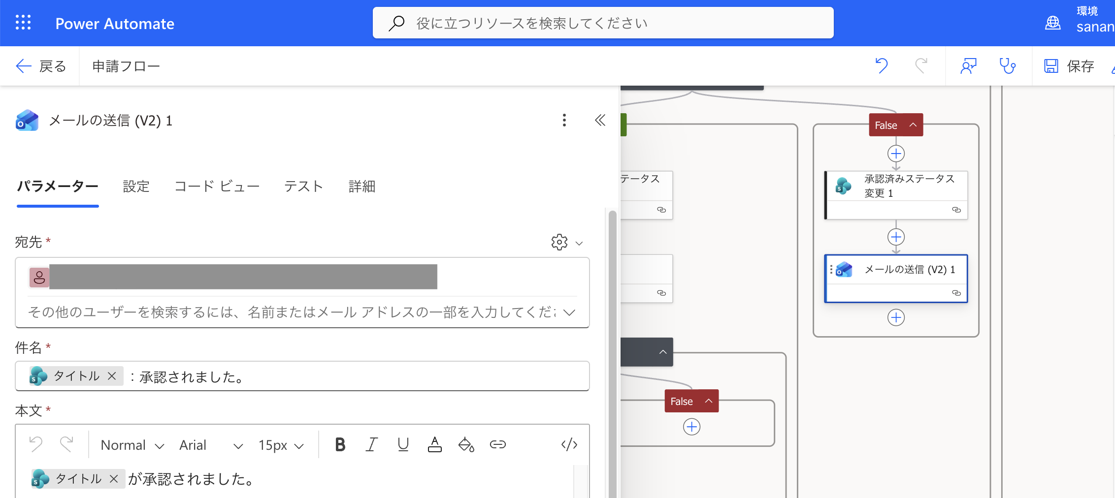Viewport: 1115px width, 498px height.
Task: Collapse the parameters panel with double chevron
Action: tap(600, 121)
